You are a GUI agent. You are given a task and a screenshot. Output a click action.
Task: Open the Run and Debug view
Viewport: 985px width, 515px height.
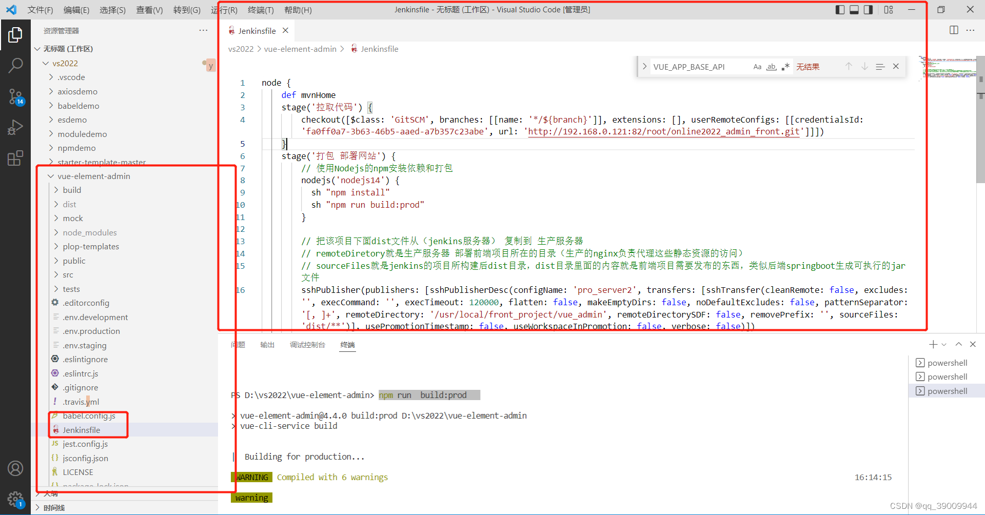point(15,127)
